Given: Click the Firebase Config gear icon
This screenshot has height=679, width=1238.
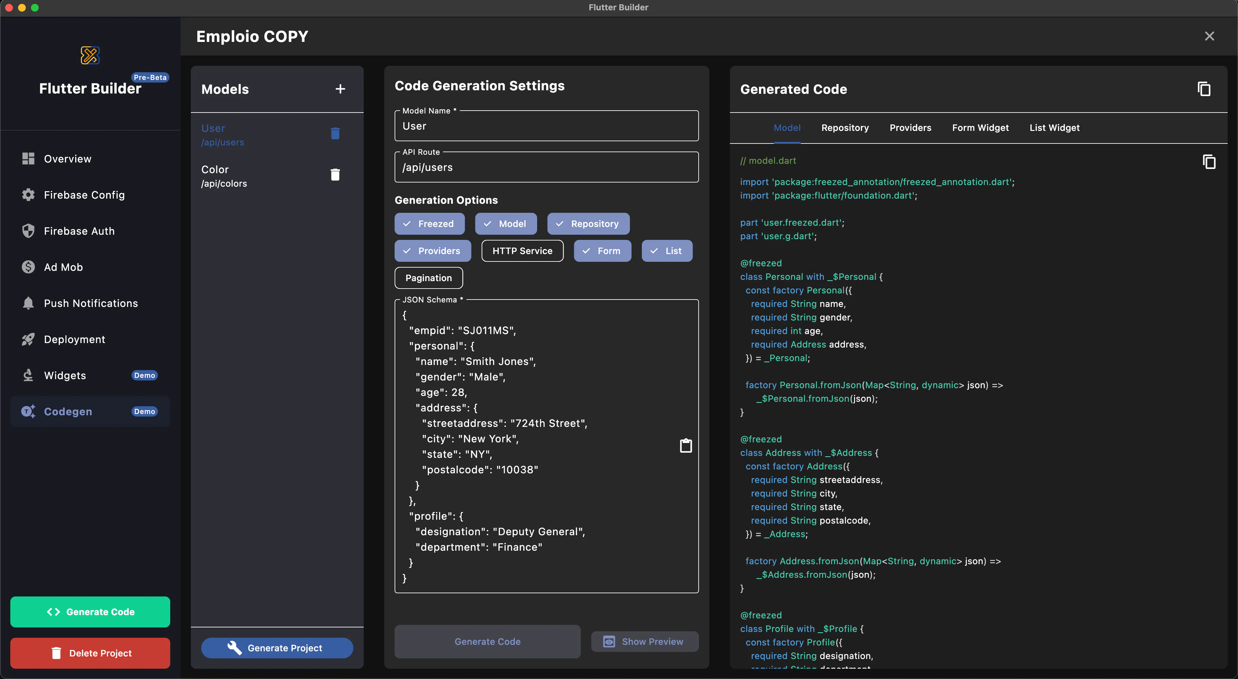Looking at the screenshot, I should click(28, 195).
